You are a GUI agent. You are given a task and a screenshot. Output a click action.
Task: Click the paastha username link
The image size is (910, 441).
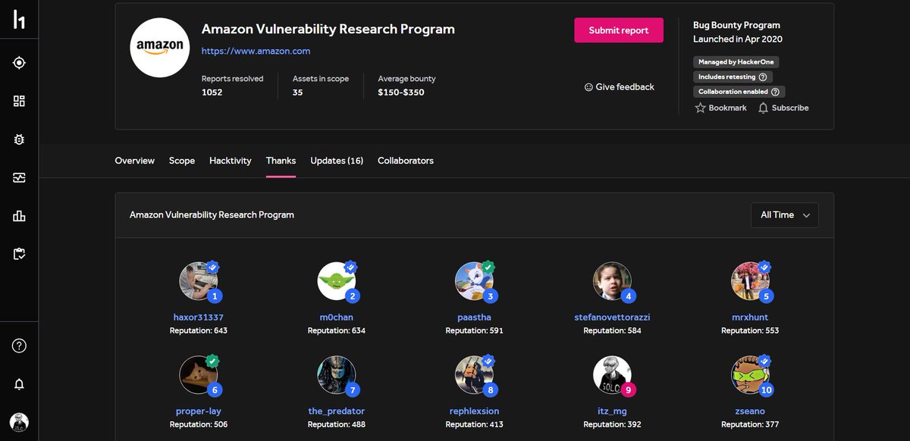474,317
